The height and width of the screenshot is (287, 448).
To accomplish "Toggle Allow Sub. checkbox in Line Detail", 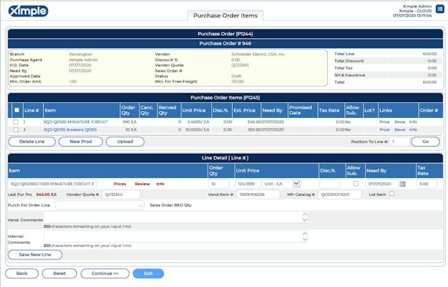I will tap(355, 183).
